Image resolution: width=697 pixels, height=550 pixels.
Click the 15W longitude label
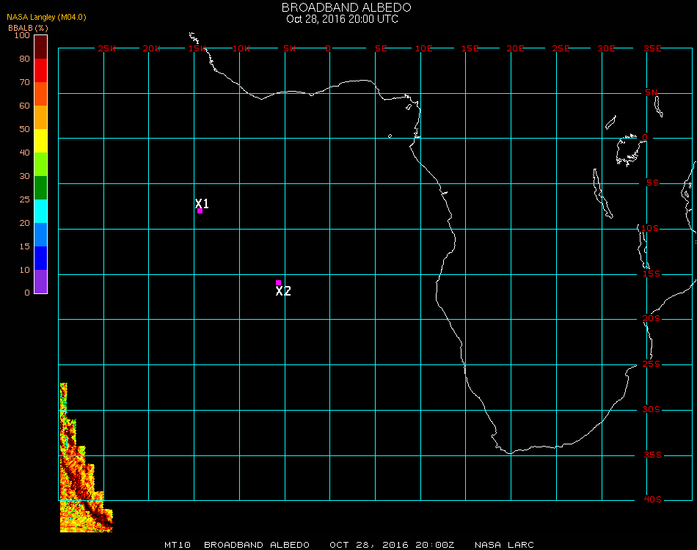[197, 48]
